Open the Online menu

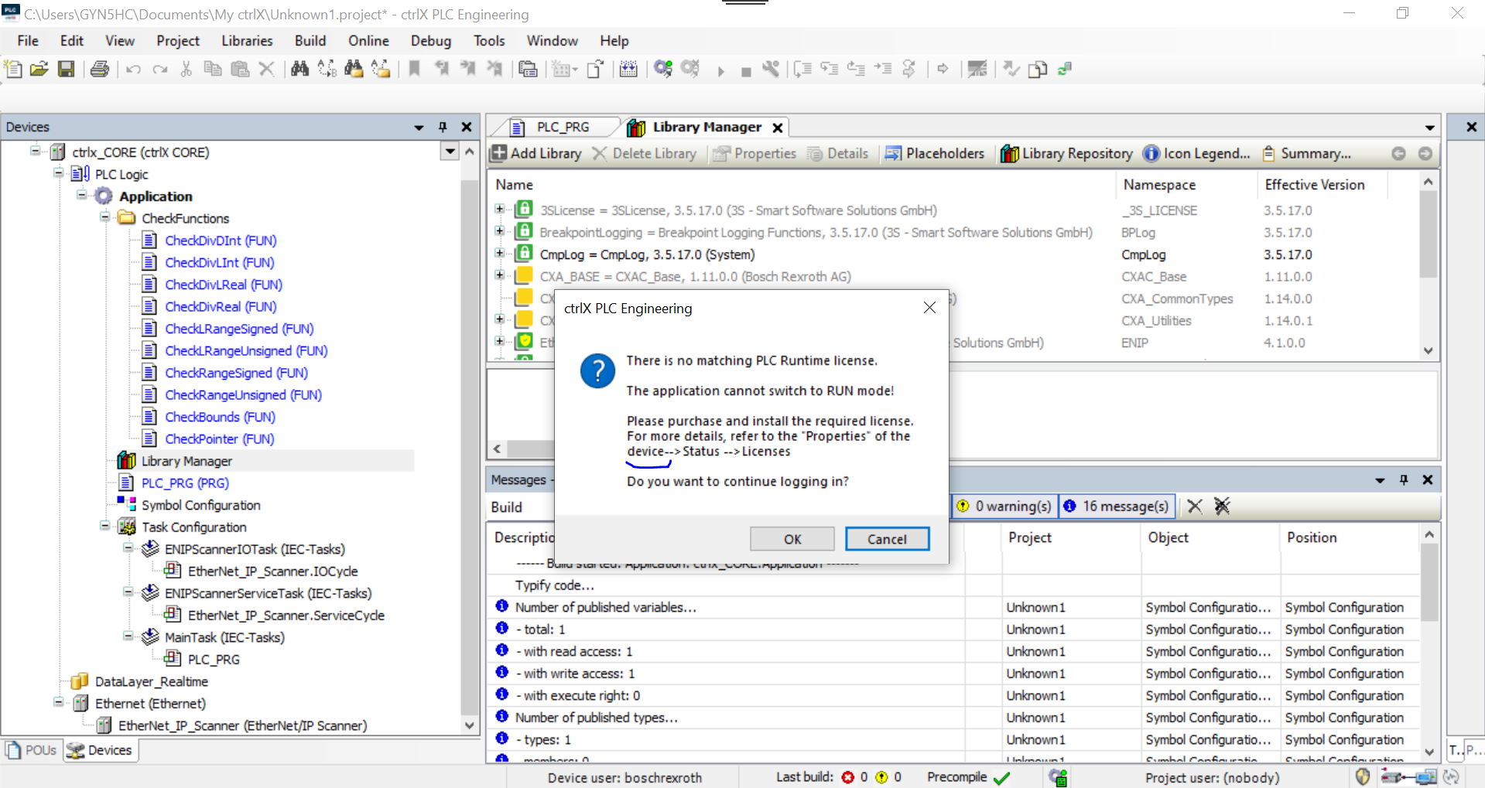tap(368, 41)
